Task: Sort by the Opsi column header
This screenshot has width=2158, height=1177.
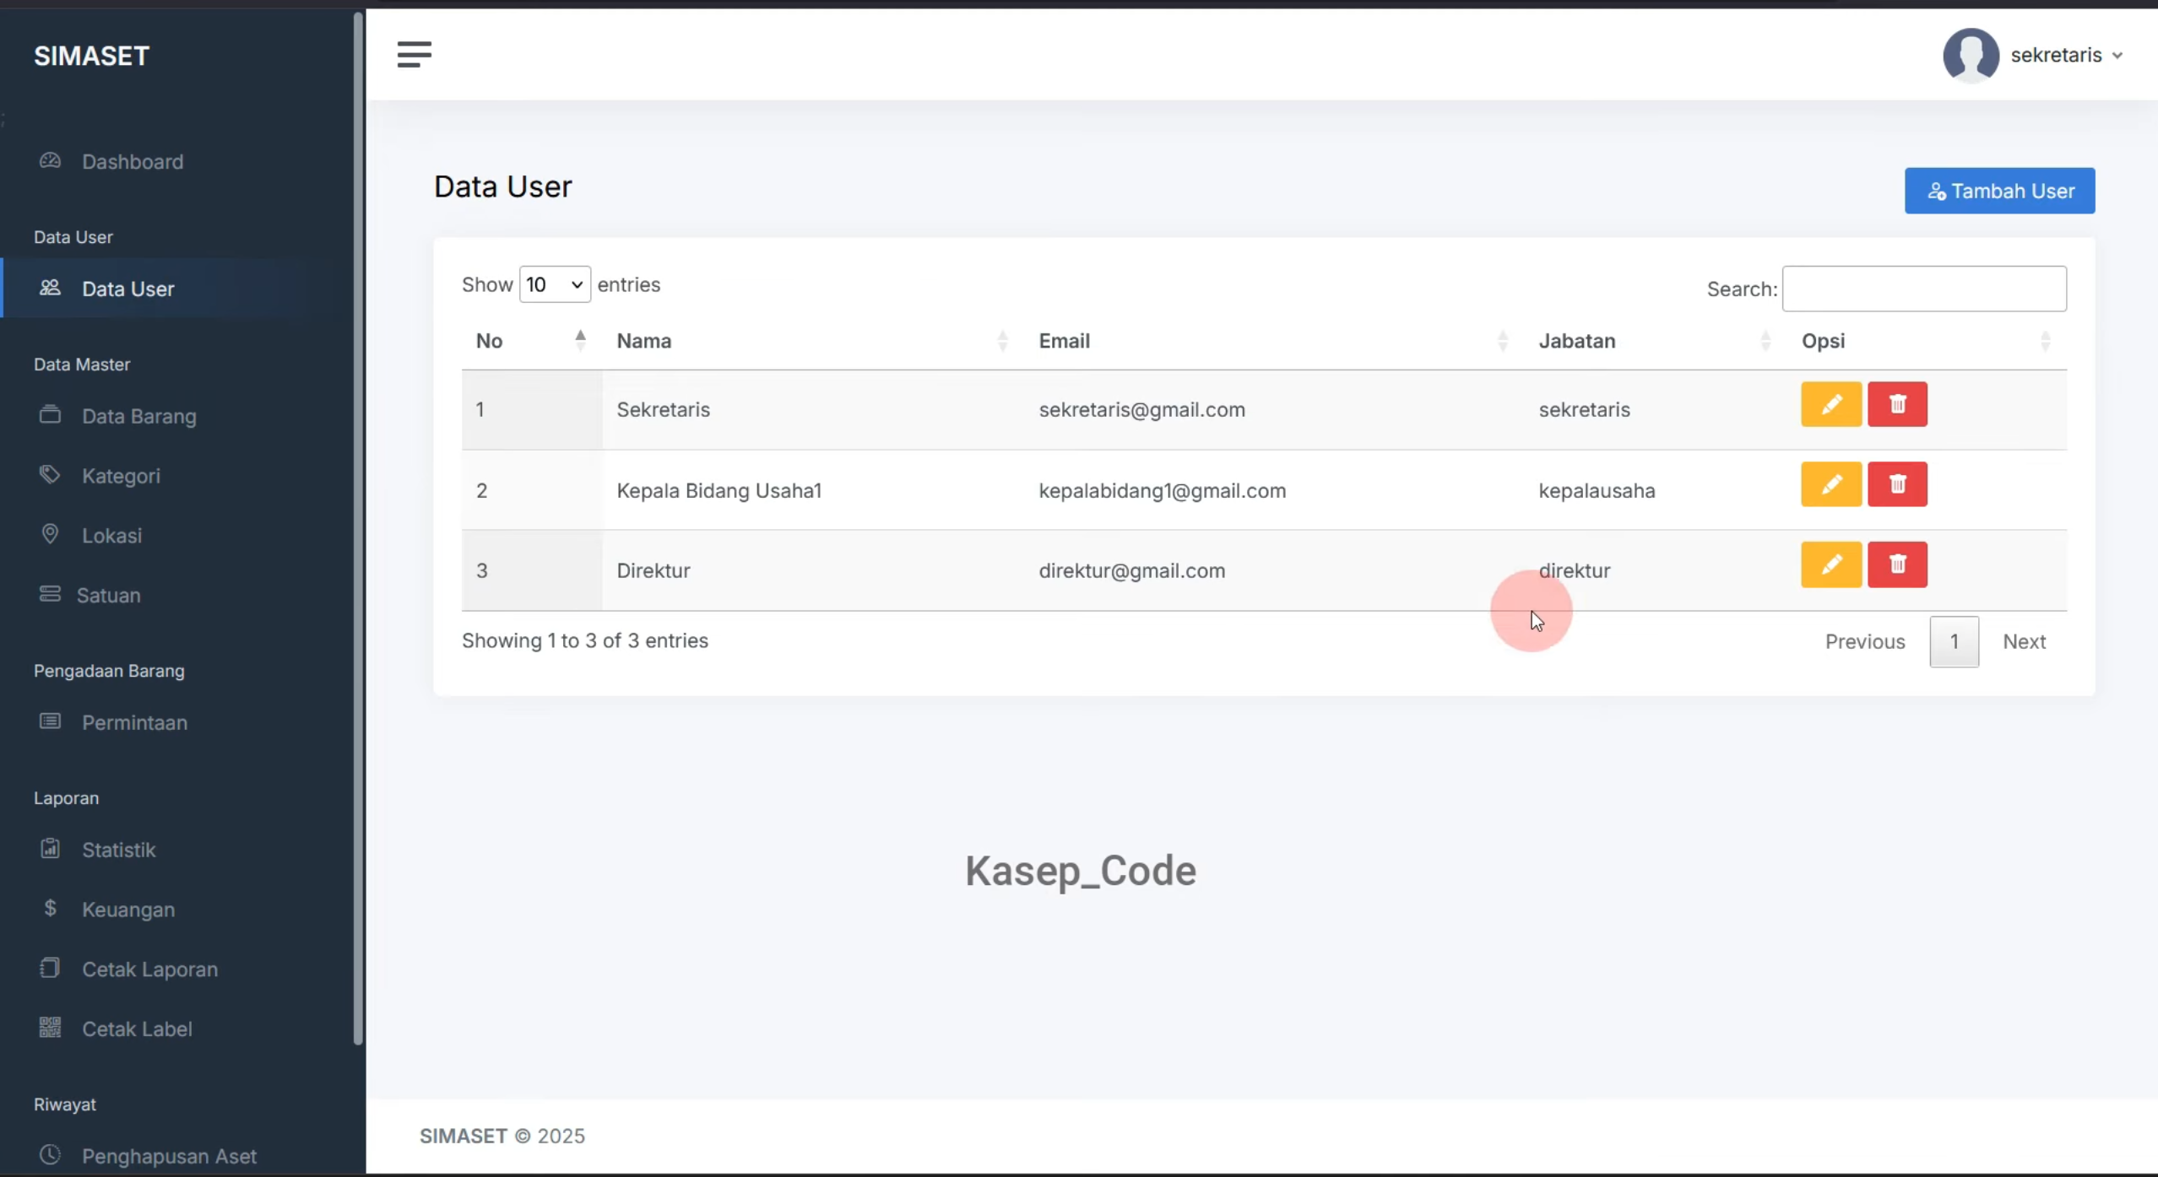Action: click(1927, 341)
